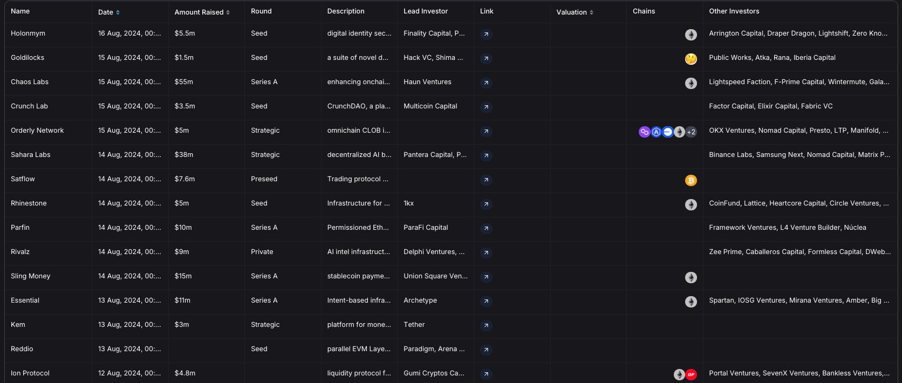Click 'Public Works, Atka, Rana, Iberia Capital' cell

773,58
